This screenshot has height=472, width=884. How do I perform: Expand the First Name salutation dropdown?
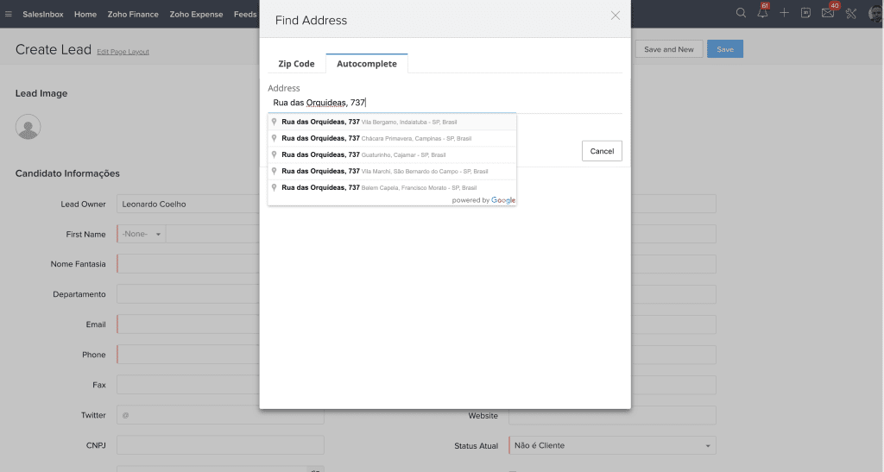click(x=142, y=234)
